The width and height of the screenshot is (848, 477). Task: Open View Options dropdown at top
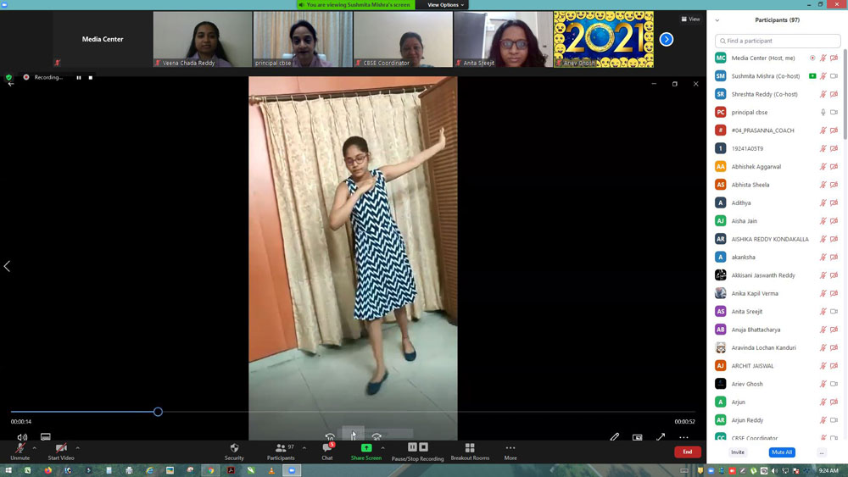tap(446, 5)
